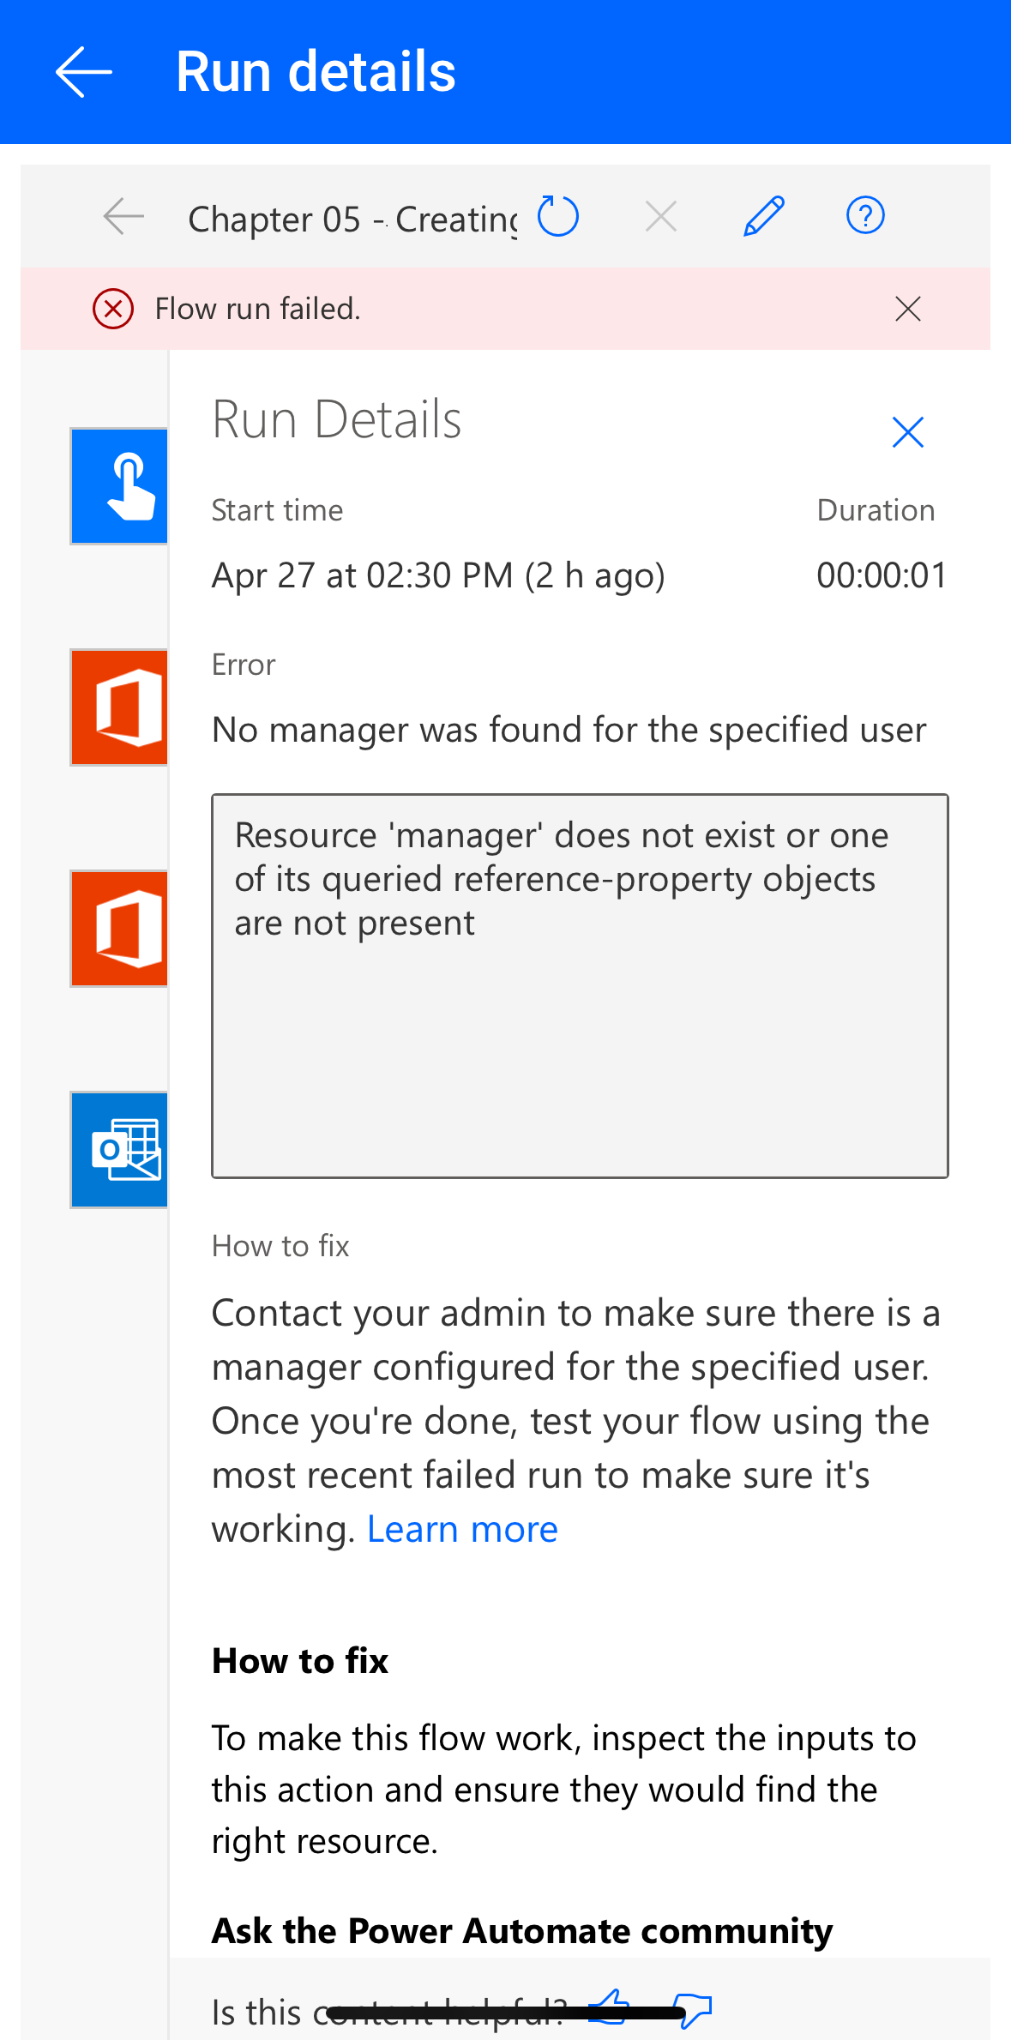Go back using the gray toolbar arrow
The image size is (1011, 2040).
pyautogui.click(x=123, y=216)
